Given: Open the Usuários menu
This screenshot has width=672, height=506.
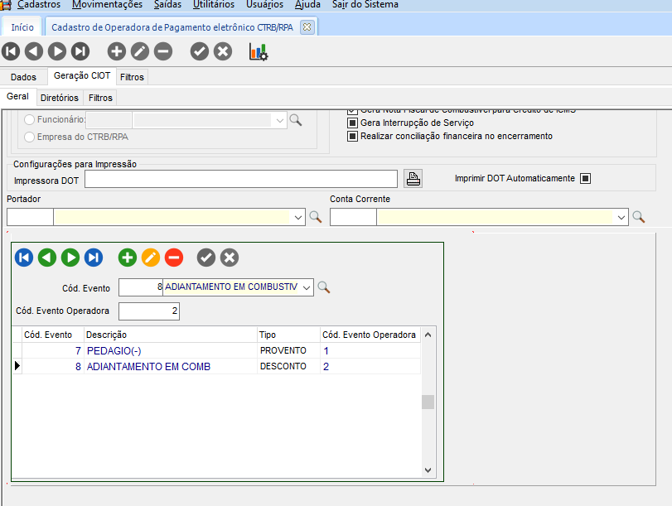Looking at the screenshot, I should click(x=264, y=4).
